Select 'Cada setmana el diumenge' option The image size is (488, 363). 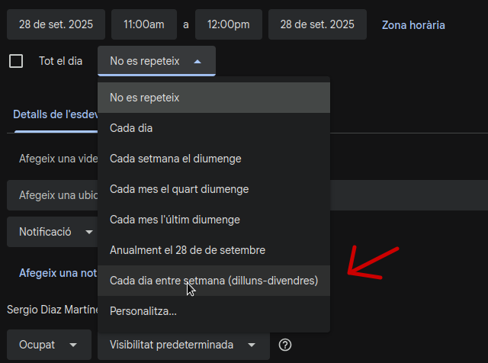[x=213, y=159]
